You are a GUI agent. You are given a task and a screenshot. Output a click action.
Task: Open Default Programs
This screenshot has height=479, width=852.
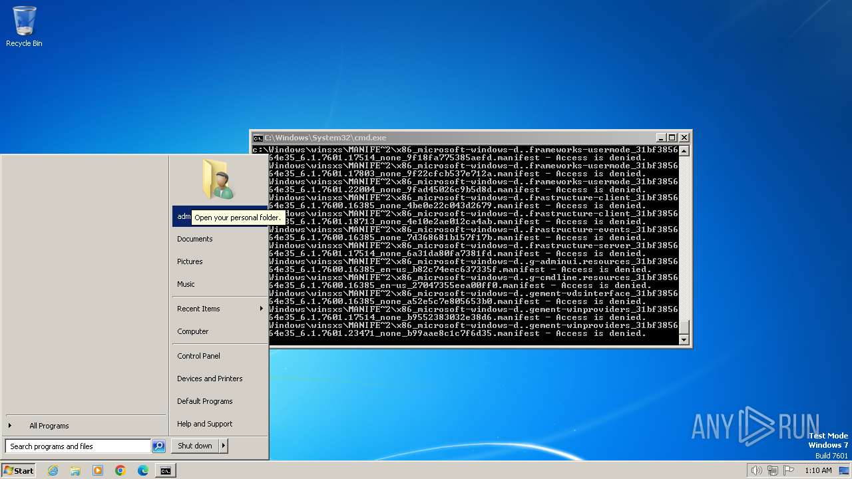220,401
